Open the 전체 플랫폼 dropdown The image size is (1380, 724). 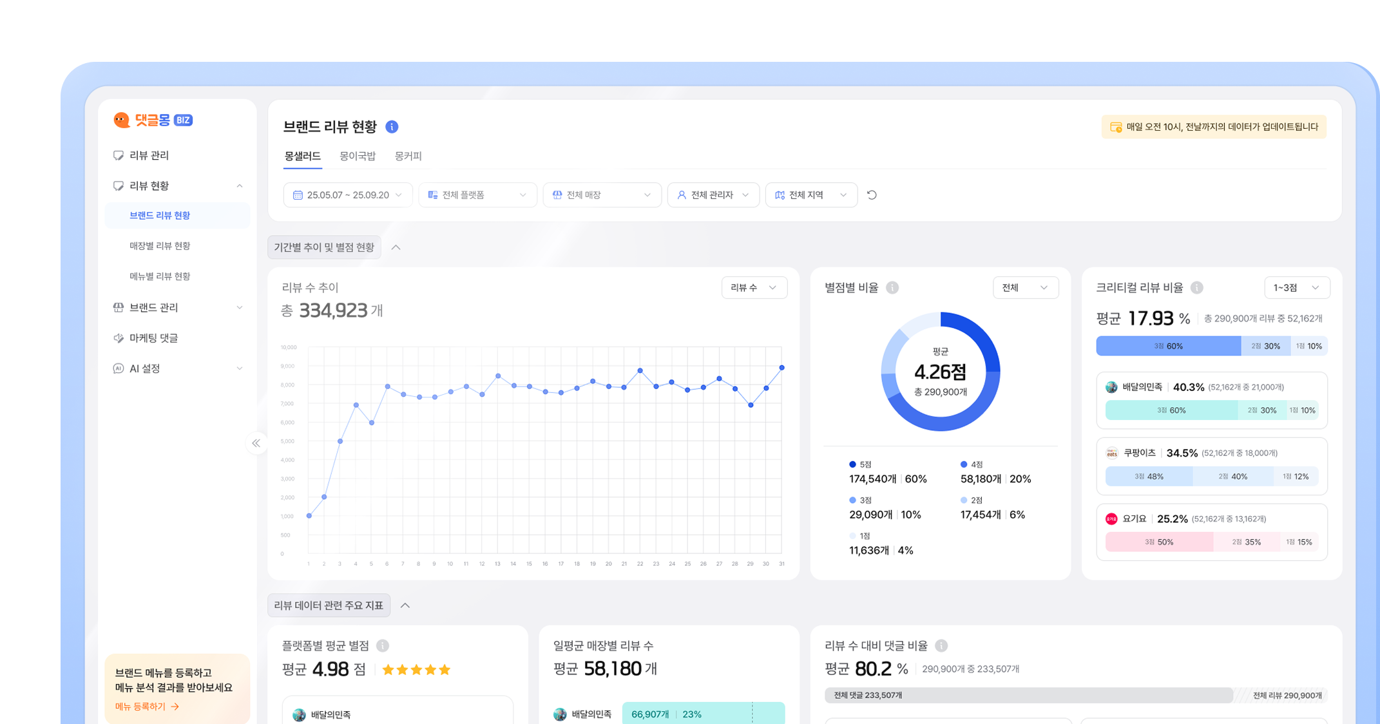coord(477,195)
